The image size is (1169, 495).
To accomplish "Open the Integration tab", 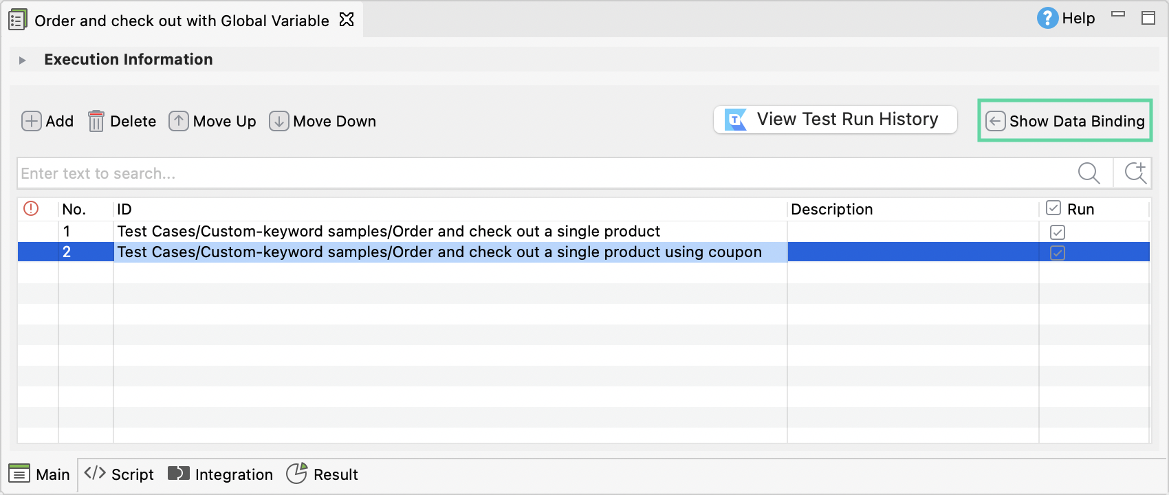I will pyautogui.click(x=221, y=474).
